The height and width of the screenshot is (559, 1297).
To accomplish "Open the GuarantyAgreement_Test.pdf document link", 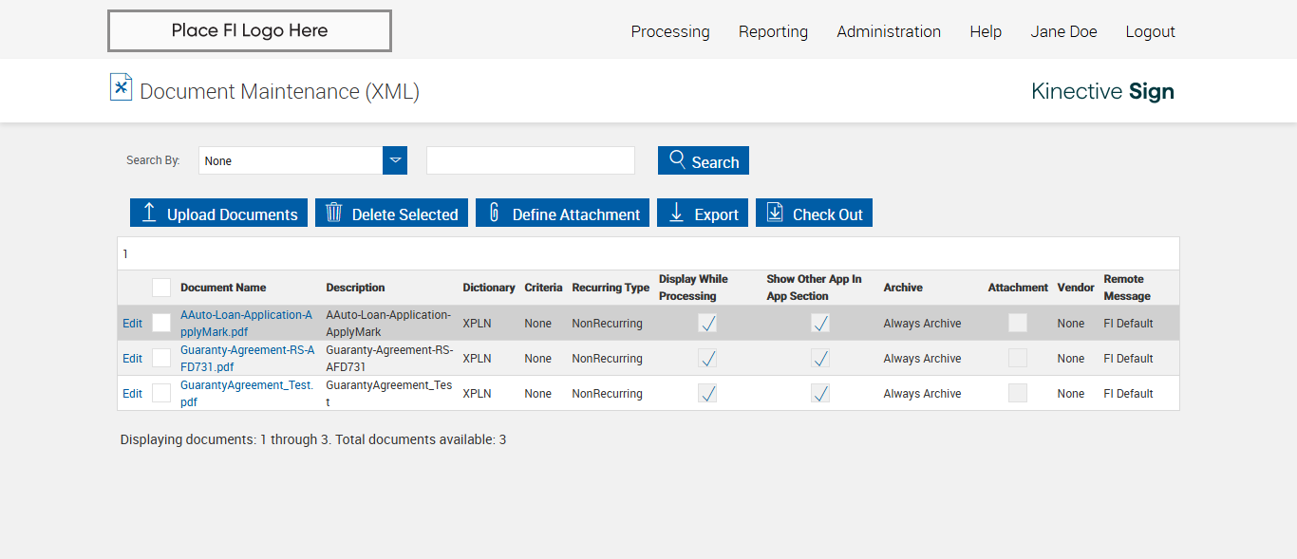I will coord(246,393).
